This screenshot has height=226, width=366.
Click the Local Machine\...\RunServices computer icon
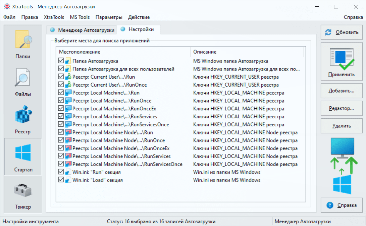[68, 116]
